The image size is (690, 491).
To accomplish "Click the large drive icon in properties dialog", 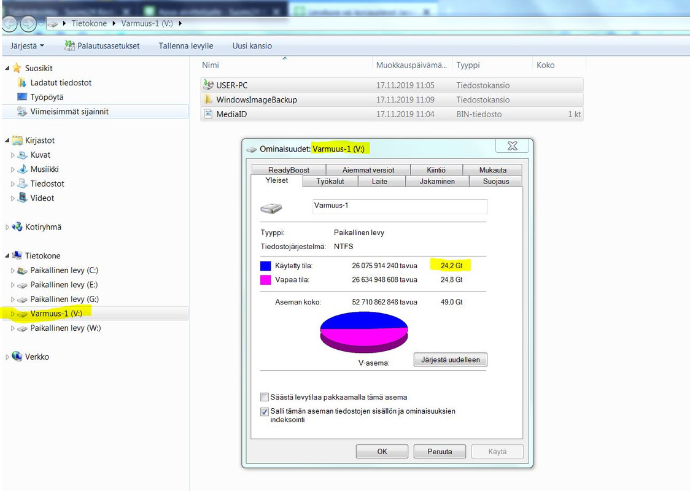I will [x=271, y=207].
